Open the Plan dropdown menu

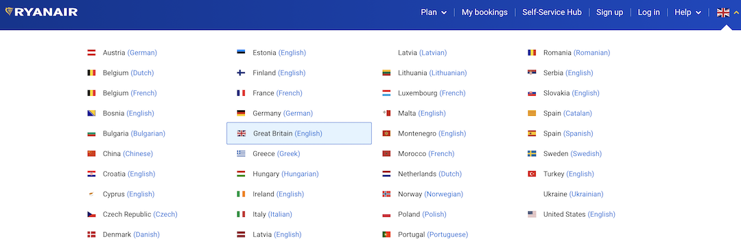click(x=434, y=12)
